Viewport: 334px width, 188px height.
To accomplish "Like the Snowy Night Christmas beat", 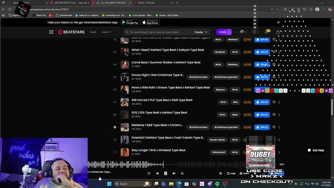I will click(274, 77).
